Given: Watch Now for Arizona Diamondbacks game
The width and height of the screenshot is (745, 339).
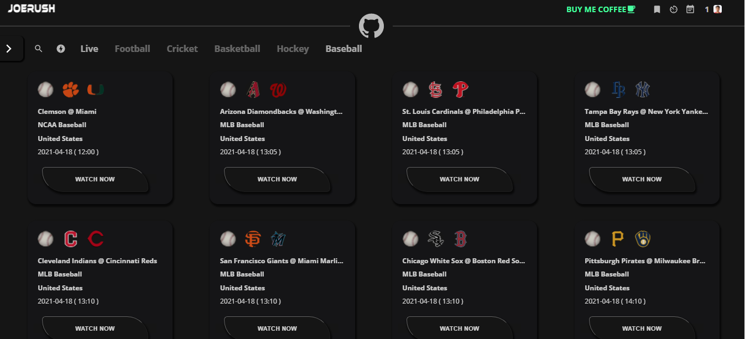Looking at the screenshot, I should coord(277,179).
